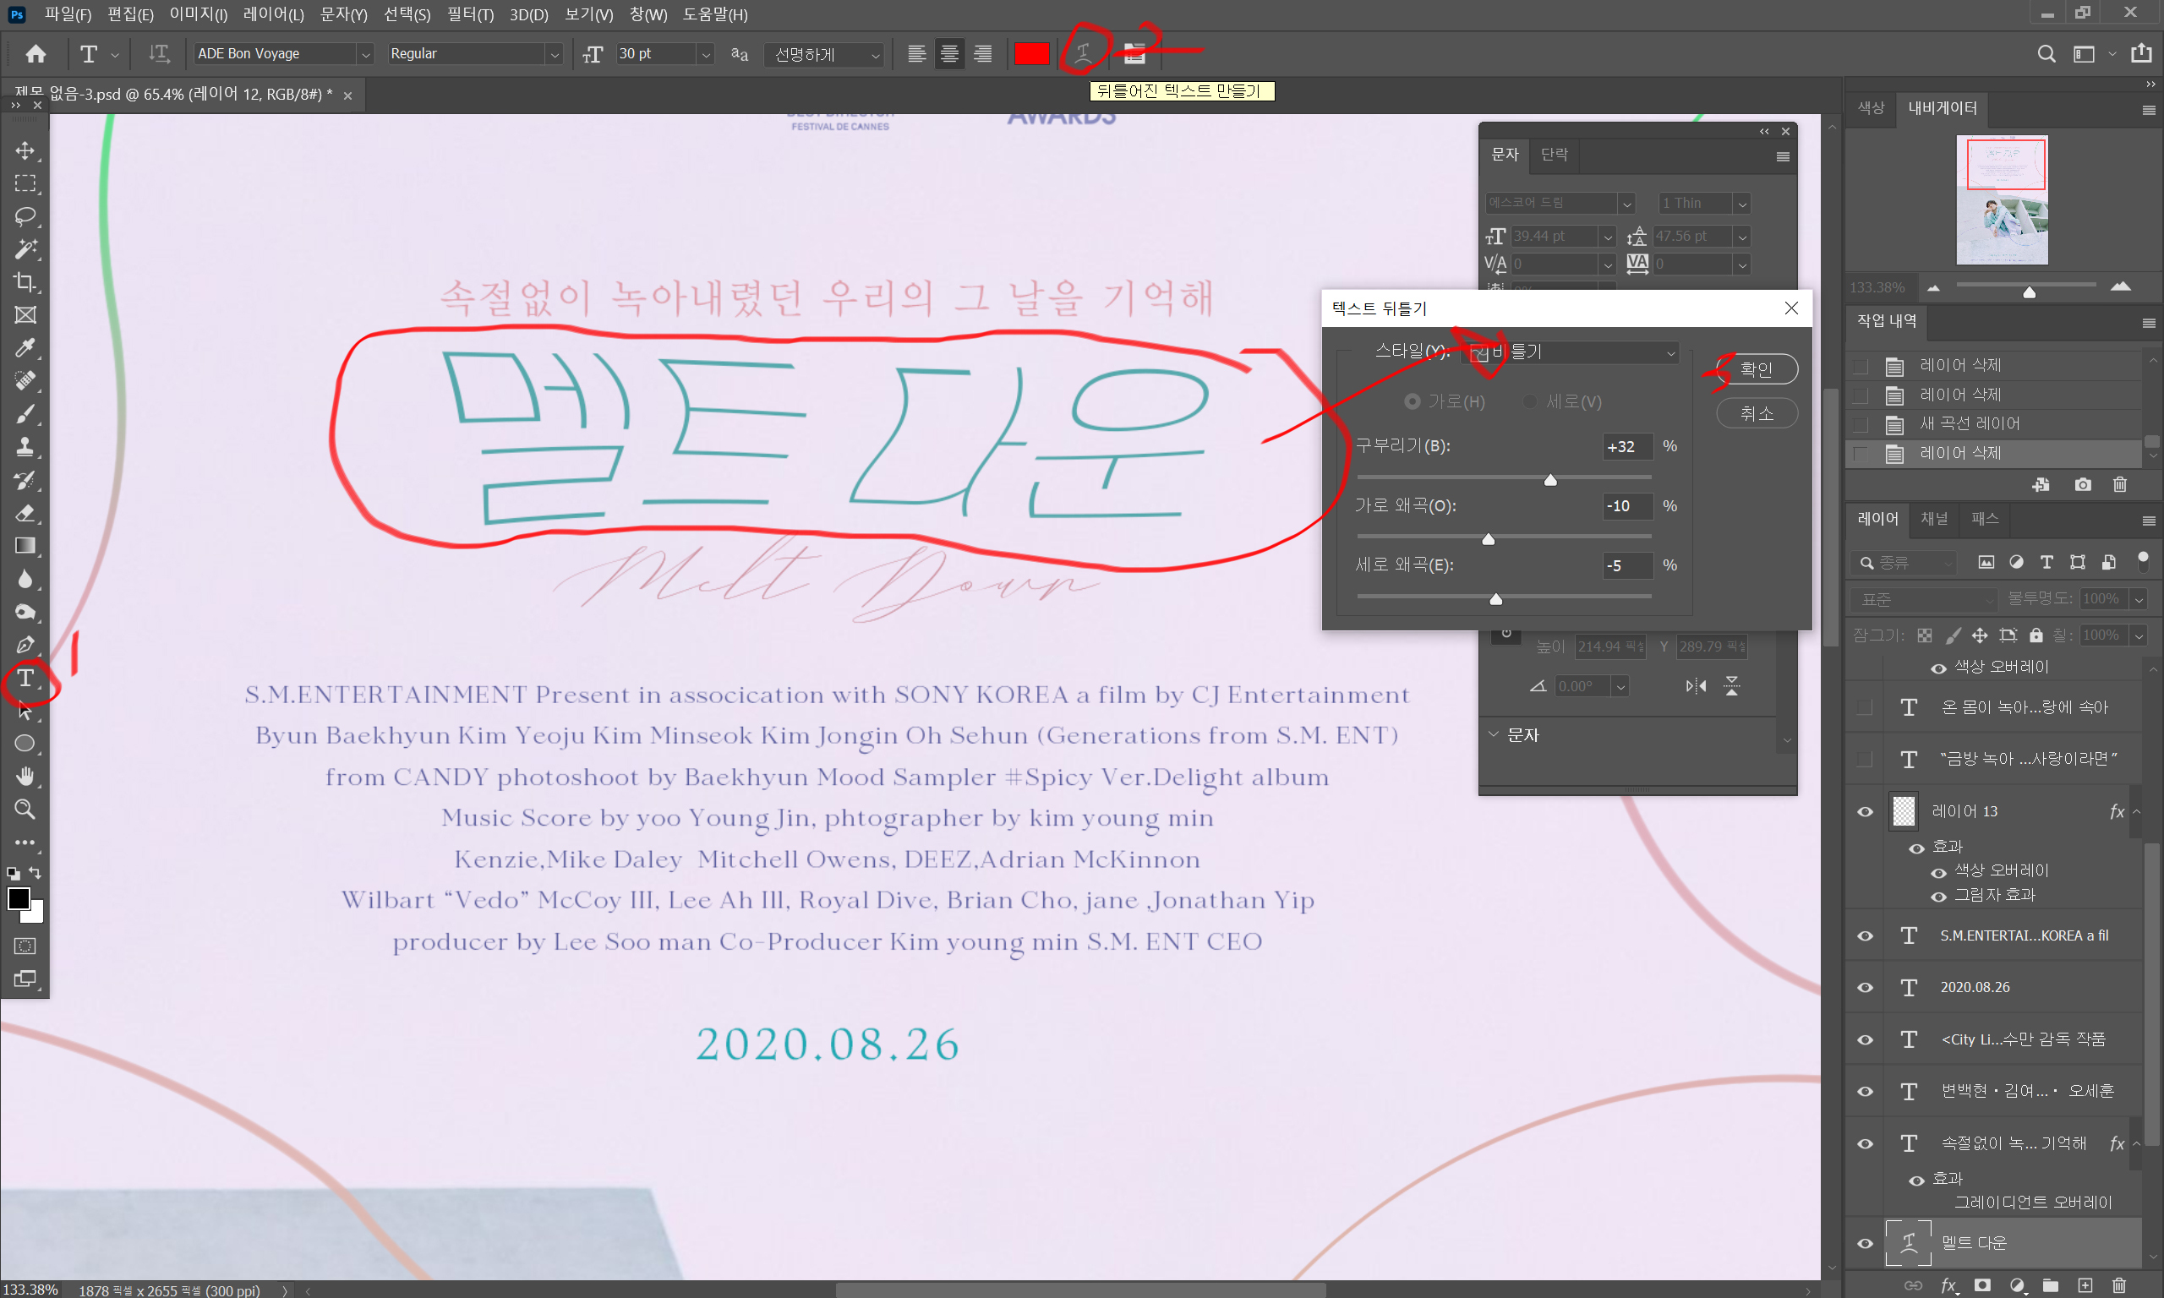The image size is (2164, 1298).
Task: Select the Pen tool
Action: pos(25,645)
